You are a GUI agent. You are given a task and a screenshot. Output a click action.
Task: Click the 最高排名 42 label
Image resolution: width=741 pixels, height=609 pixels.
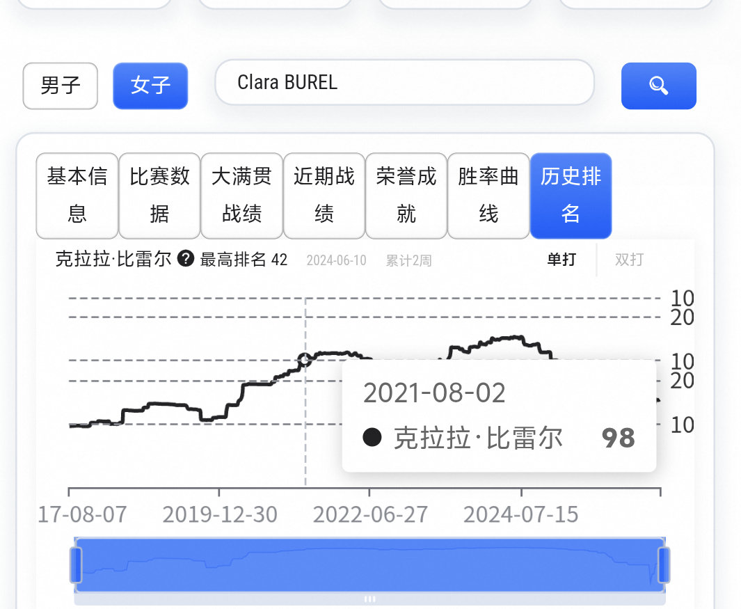[x=244, y=260]
